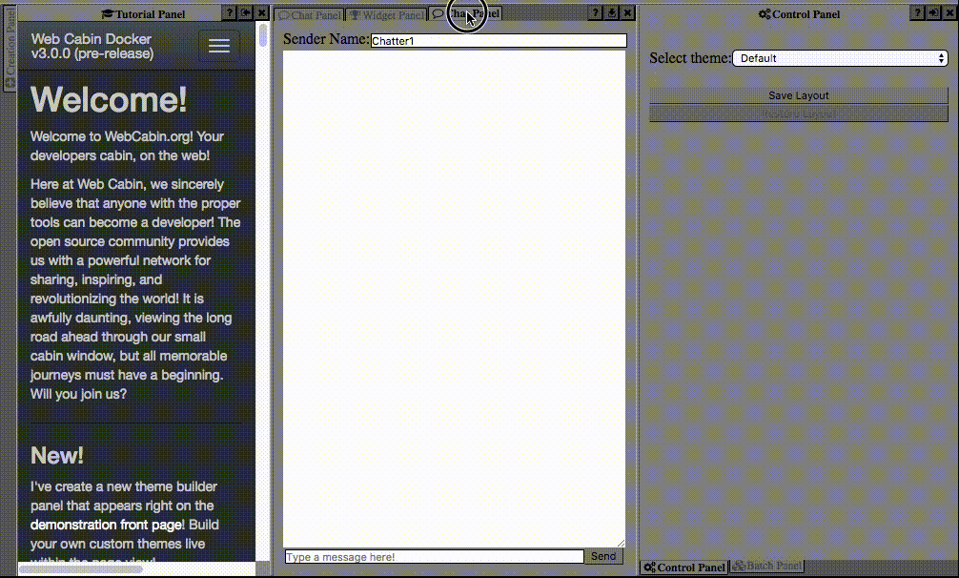The width and height of the screenshot is (959, 578).
Task: Click the help icon of the chat frame
Action: coord(595,12)
